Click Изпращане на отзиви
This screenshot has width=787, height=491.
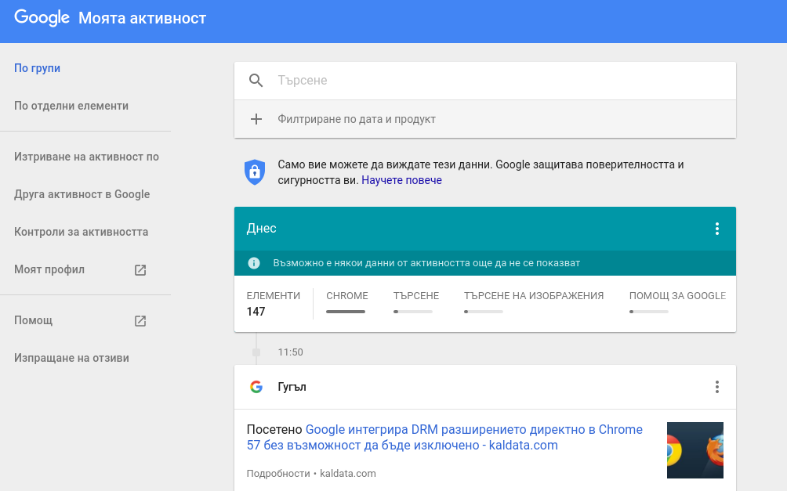(x=71, y=358)
